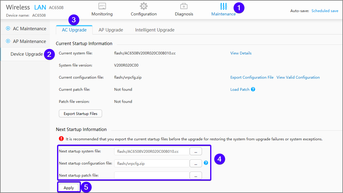
Task: Open the View Valid Configuration link
Action: (x=298, y=77)
